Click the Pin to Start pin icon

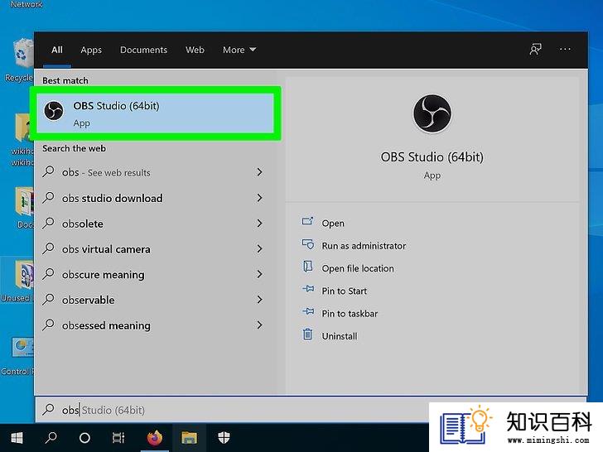tap(308, 289)
